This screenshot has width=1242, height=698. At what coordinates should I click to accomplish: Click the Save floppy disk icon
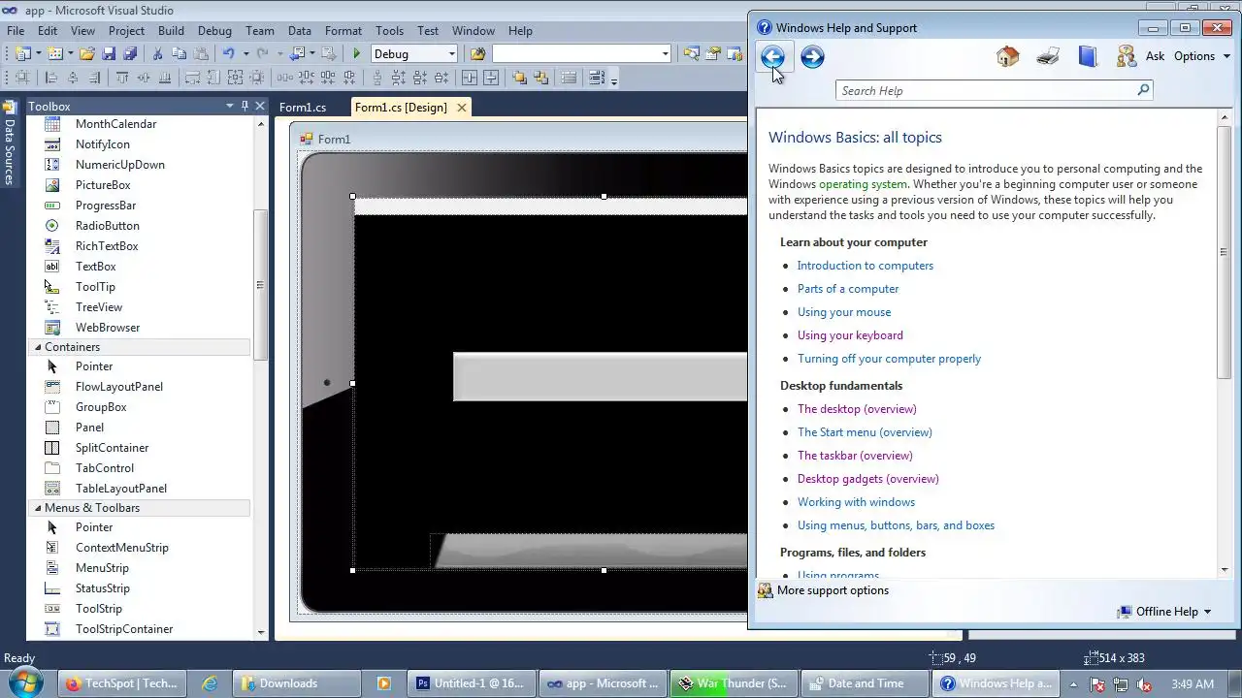coord(109,54)
